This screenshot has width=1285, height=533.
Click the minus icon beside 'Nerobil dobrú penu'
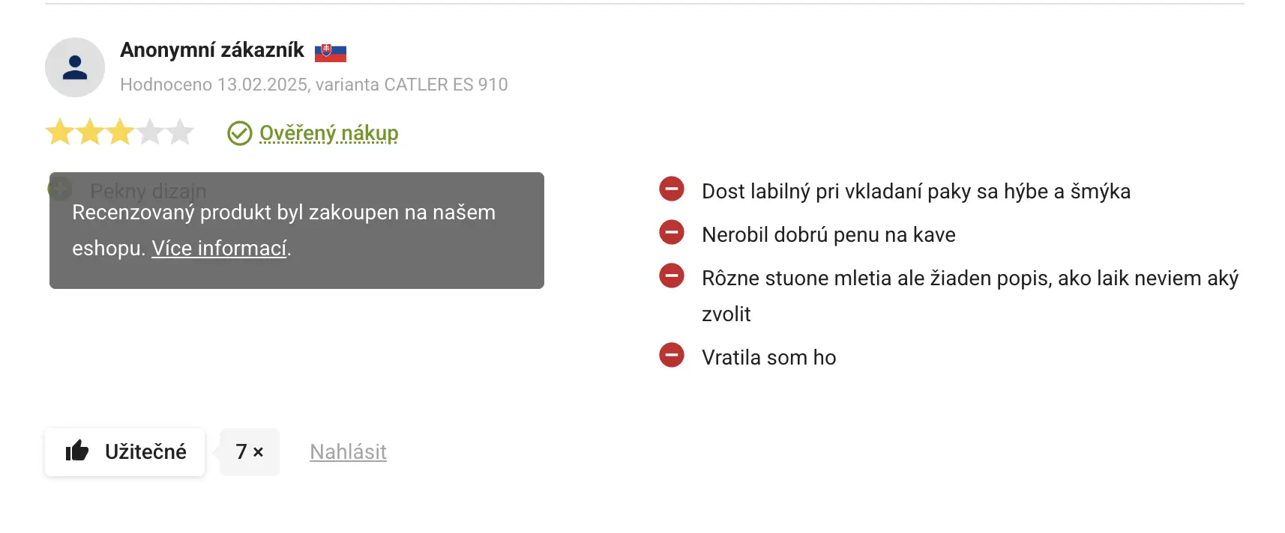(672, 232)
